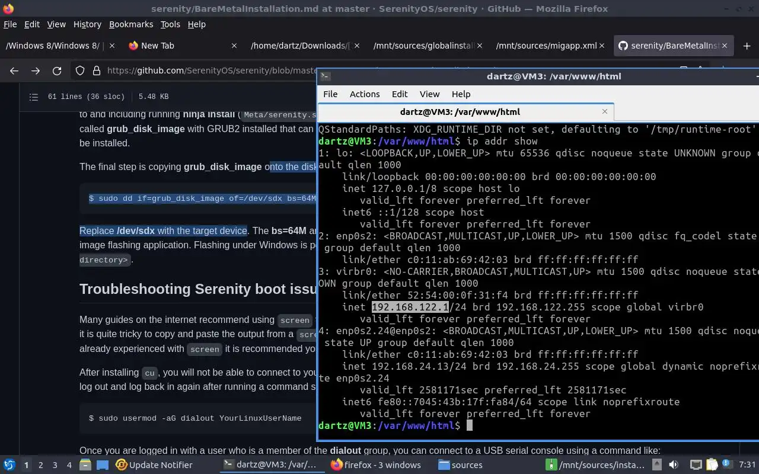Open tracking protection shield in address bar
Image resolution: width=759 pixels, height=474 pixels.
80,71
